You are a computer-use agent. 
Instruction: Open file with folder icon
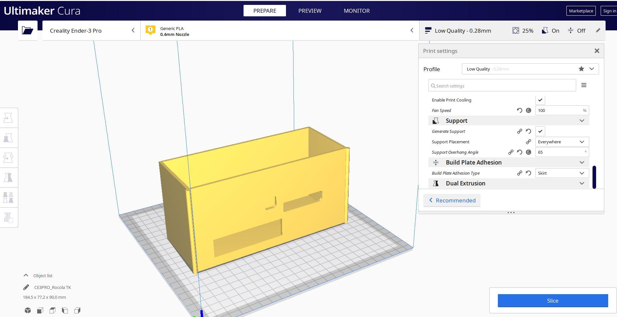(x=28, y=31)
